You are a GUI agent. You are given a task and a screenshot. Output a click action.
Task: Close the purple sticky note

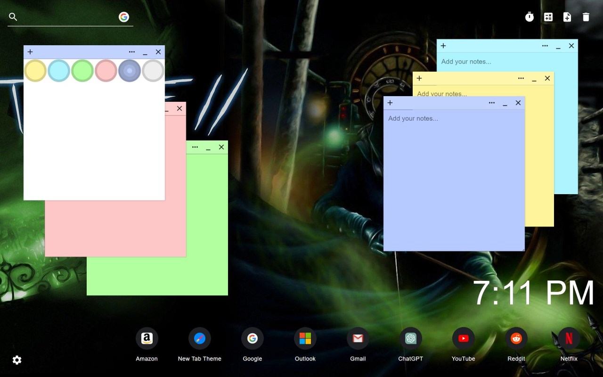coord(518,103)
